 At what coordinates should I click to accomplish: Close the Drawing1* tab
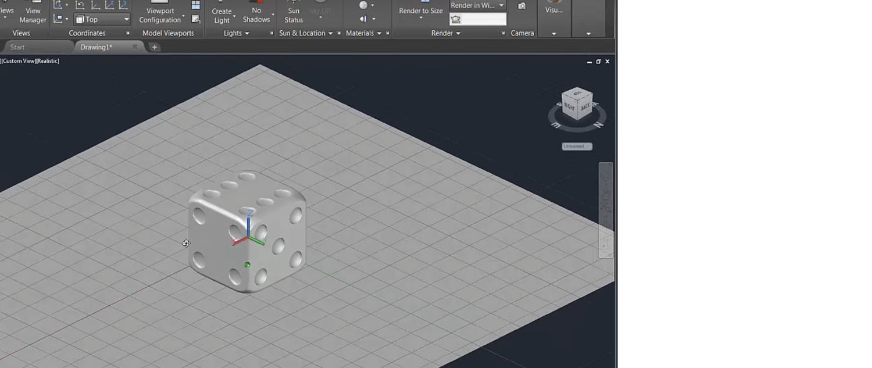[x=135, y=47]
